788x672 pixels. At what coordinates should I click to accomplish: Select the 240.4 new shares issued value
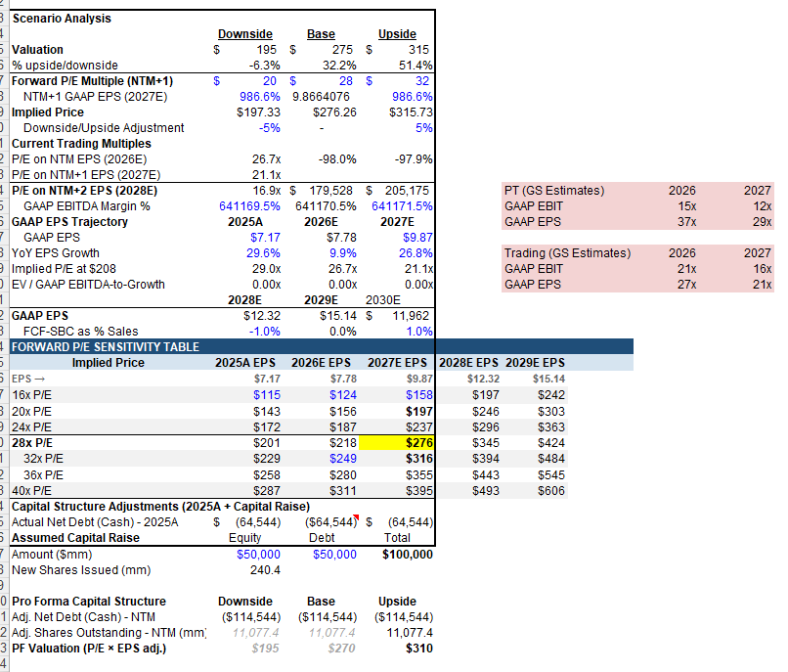266,570
